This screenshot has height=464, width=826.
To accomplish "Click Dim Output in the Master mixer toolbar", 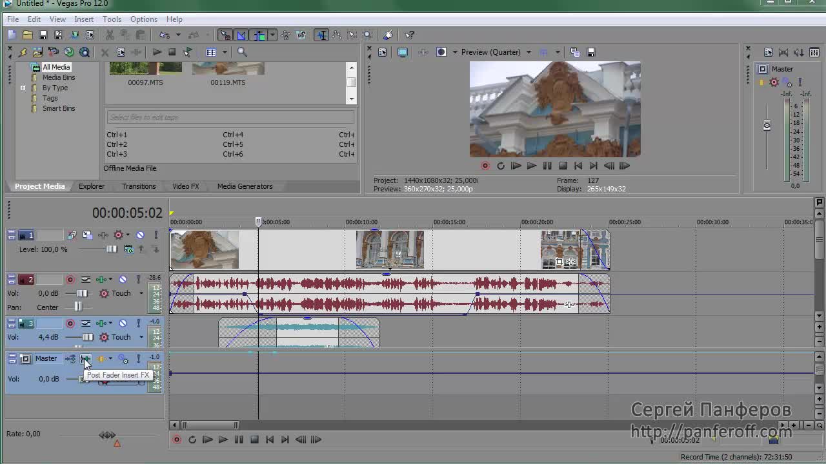I will click(x=799, y=52).
